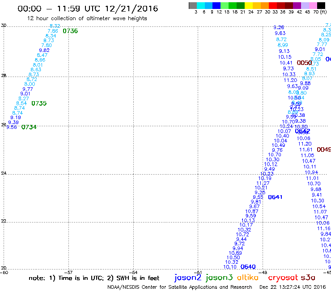Click the wave height value '10.10'
Viewport: 331px width, 291px height.
coord(230,267)
